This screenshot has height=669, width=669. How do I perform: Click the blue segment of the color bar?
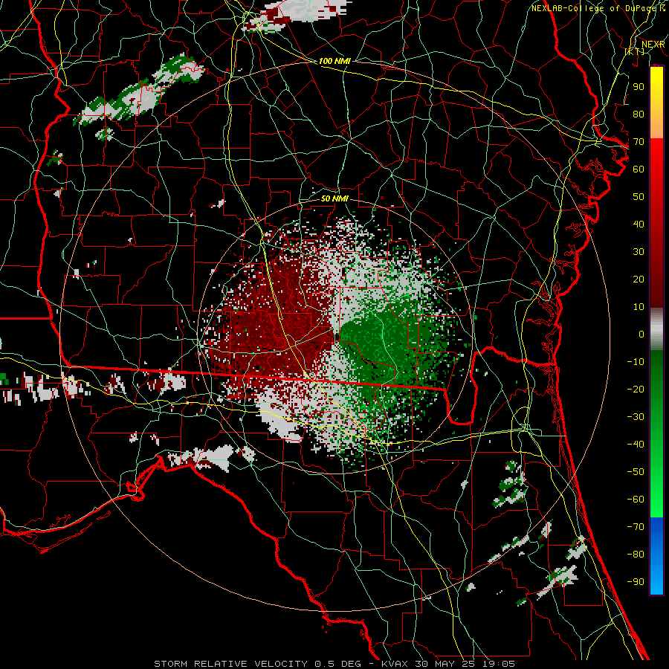click(656, 556)
